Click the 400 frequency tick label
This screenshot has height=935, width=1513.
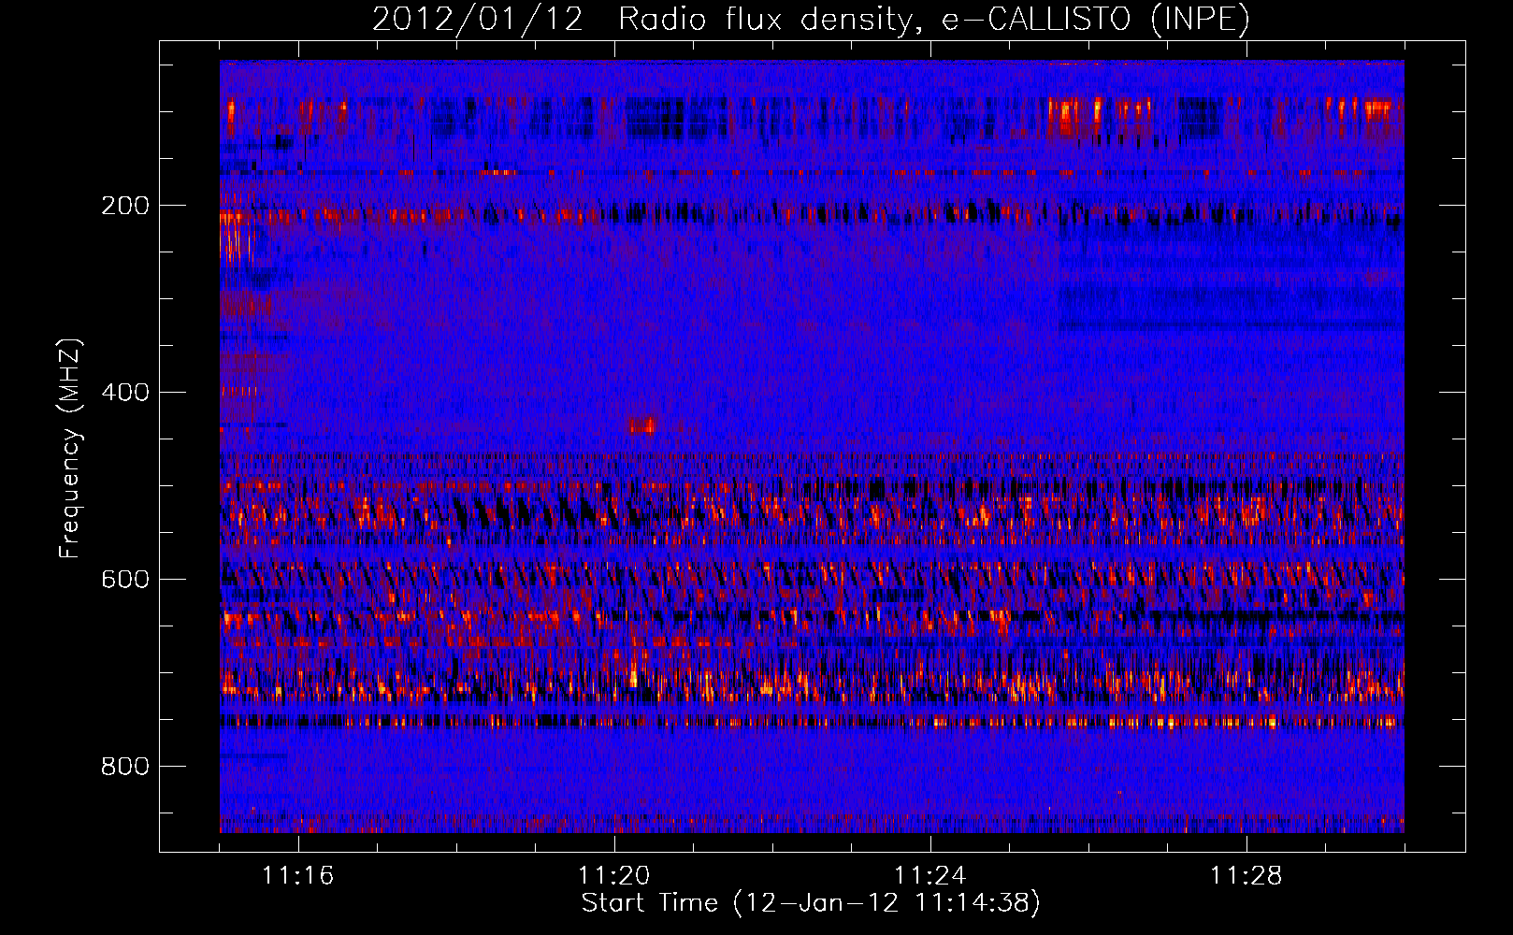point(125,393)
